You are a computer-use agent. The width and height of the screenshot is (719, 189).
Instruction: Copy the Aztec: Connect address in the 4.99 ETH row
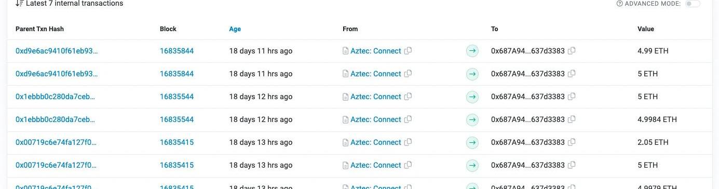(408, 51)
